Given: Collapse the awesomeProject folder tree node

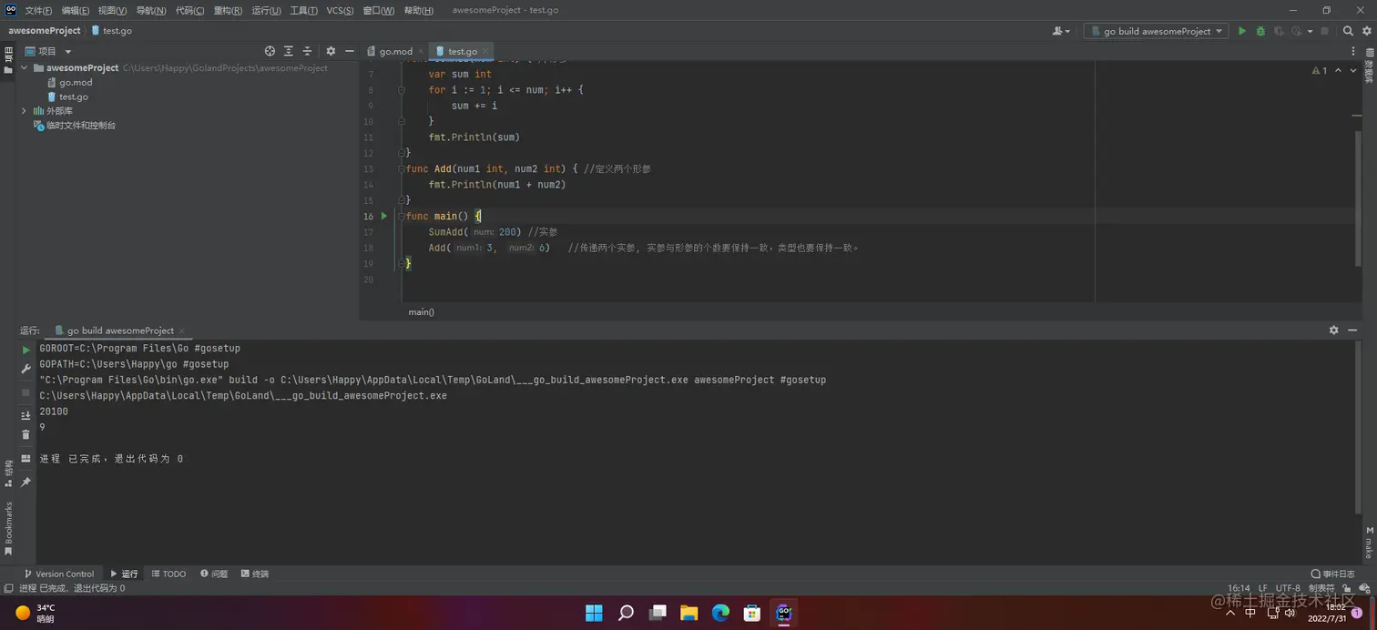Looking at the screenshot, I should point(25,68).
